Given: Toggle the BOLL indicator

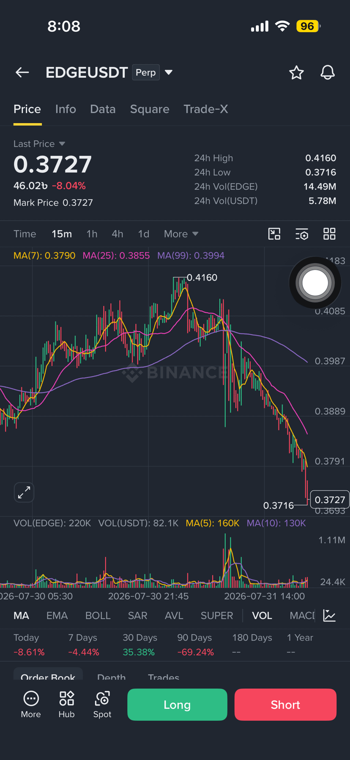Looking at the screenshot, I should tap(98, 616).
